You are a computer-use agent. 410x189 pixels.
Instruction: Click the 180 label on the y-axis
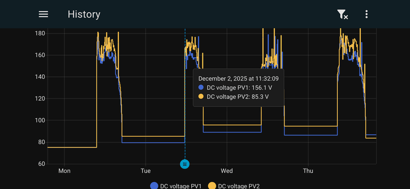40,33
